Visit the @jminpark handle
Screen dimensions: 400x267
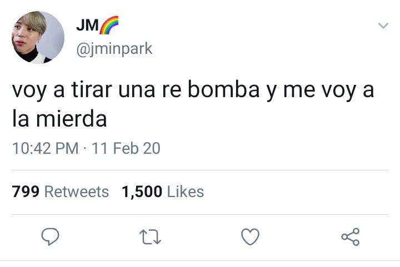[114, 49]
